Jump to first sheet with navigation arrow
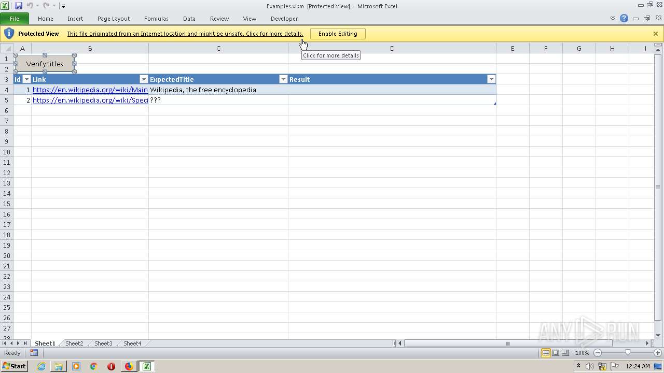The width and height of the screenshot is (664, 373). click(x=4, y=343)
